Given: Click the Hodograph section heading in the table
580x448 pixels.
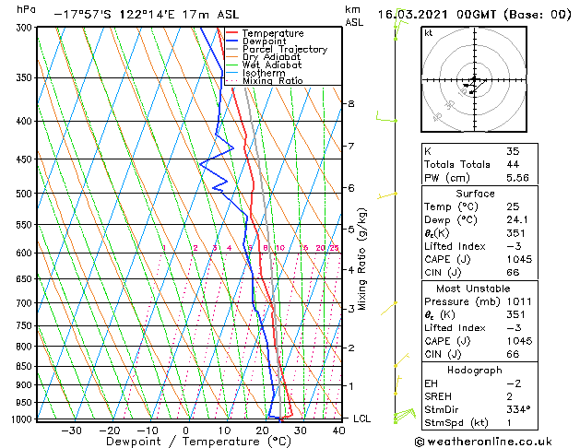Looking at the screenshot, I should point(476,370).
